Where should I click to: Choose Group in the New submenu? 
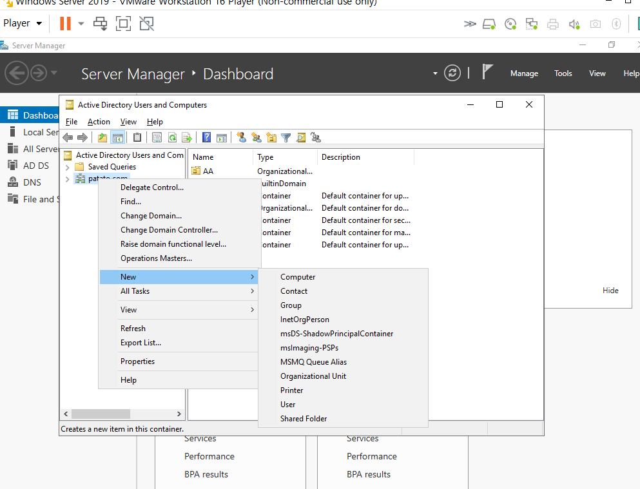click(343, 305)
